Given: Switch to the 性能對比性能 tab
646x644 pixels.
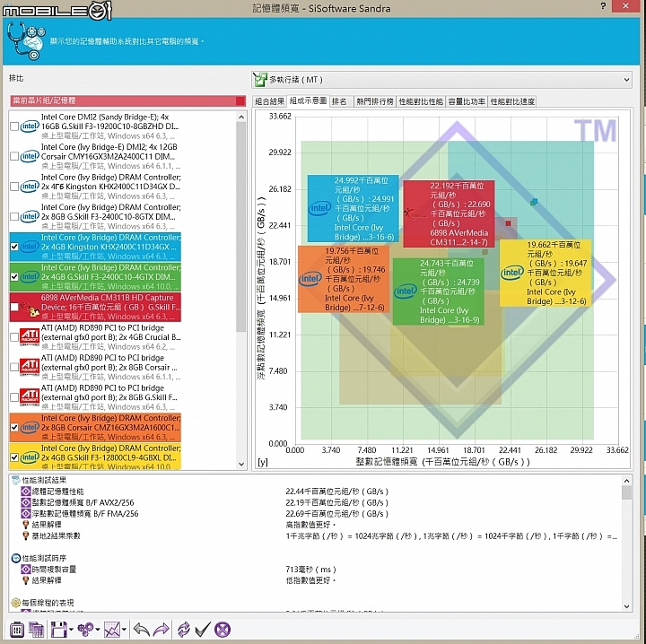Looking at the screenshot, I should [x=421, y=101].
